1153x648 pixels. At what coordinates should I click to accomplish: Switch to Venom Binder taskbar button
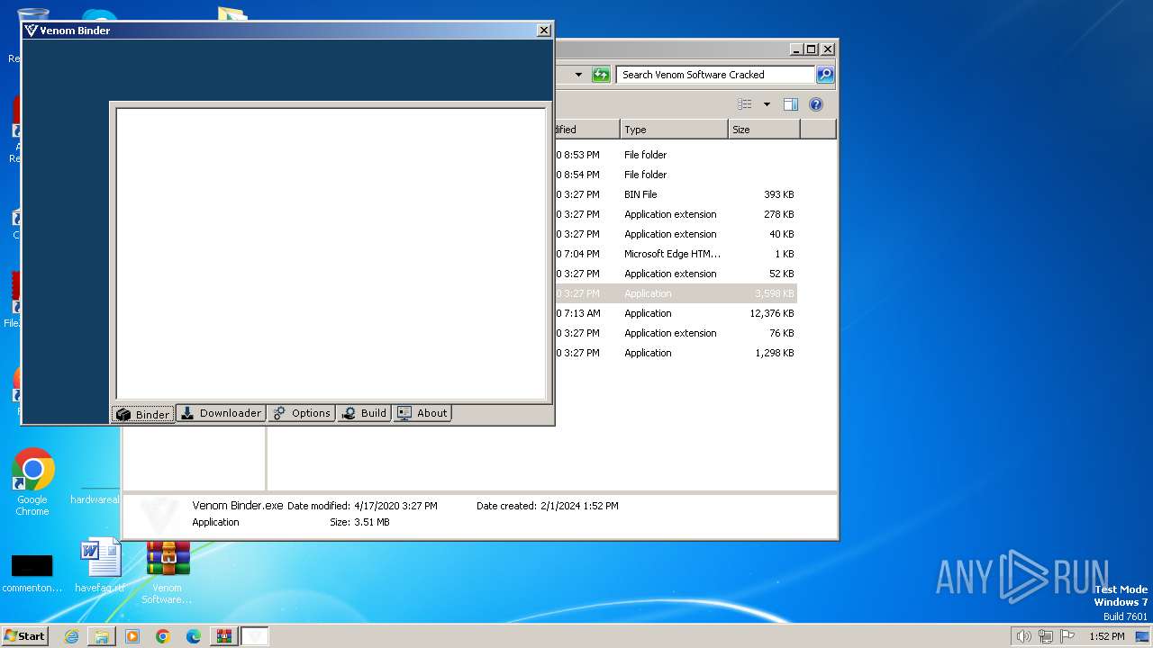click(255, 636)
